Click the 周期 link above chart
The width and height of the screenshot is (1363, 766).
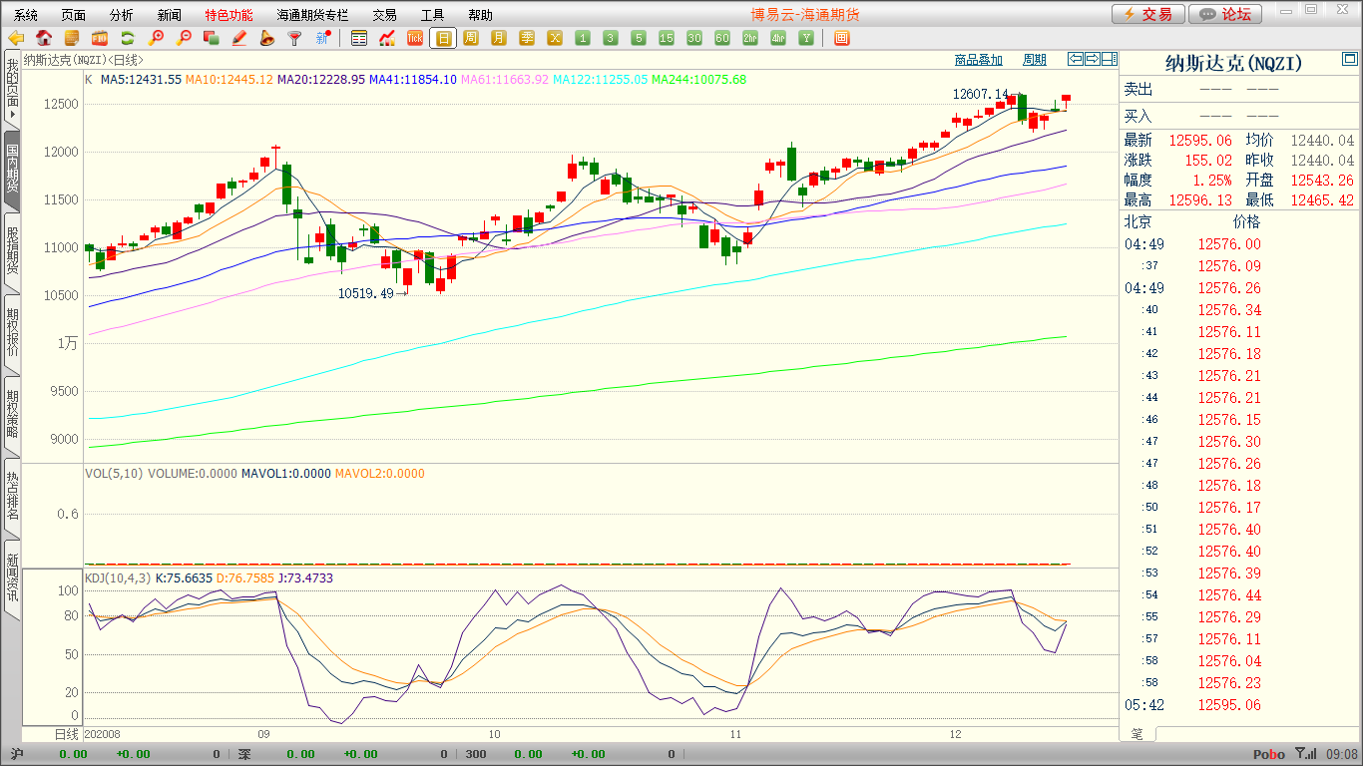pos(1035,60)
